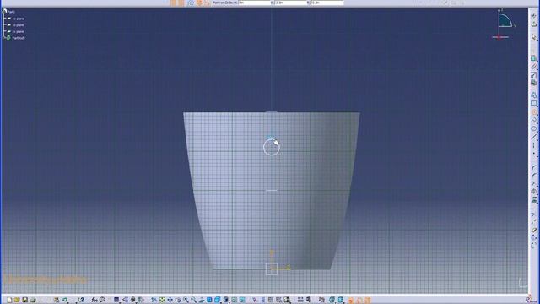The height and width of the screenshot is (304, 540).
Task: Click the compass in the top-right corner
Action: point(504,24)
